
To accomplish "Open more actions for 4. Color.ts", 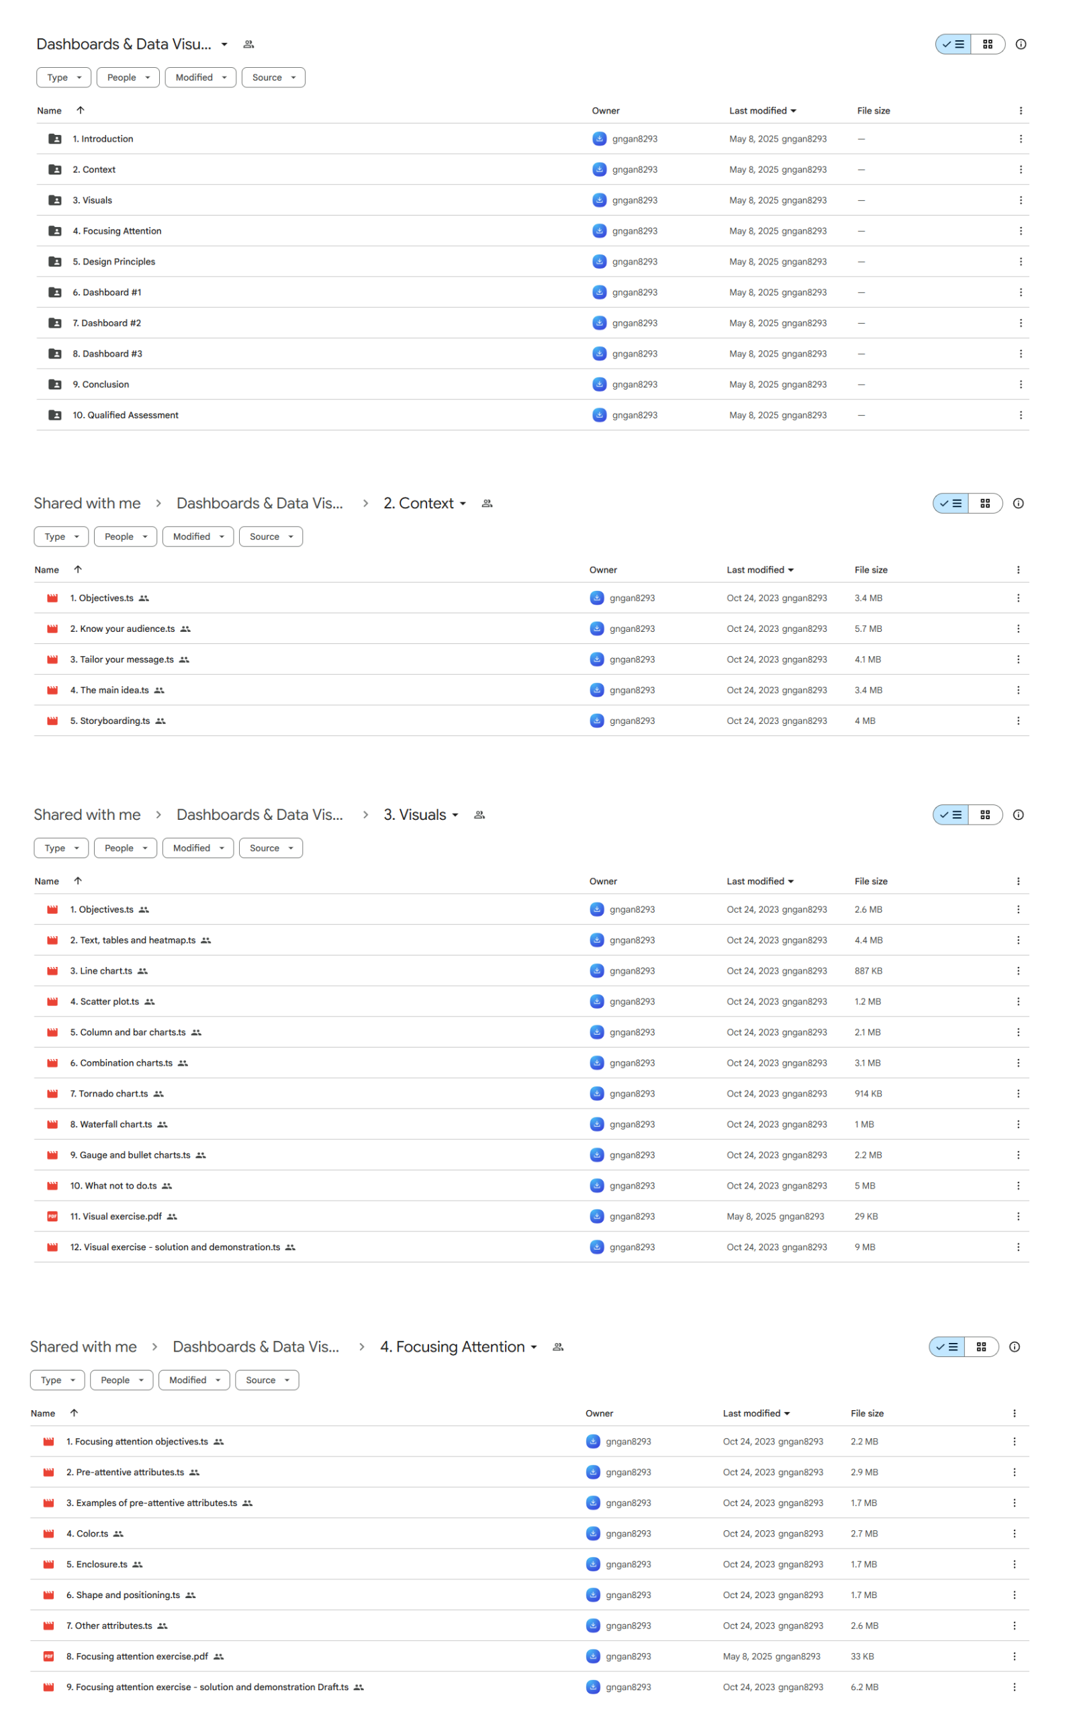I will (1014, 1533).
